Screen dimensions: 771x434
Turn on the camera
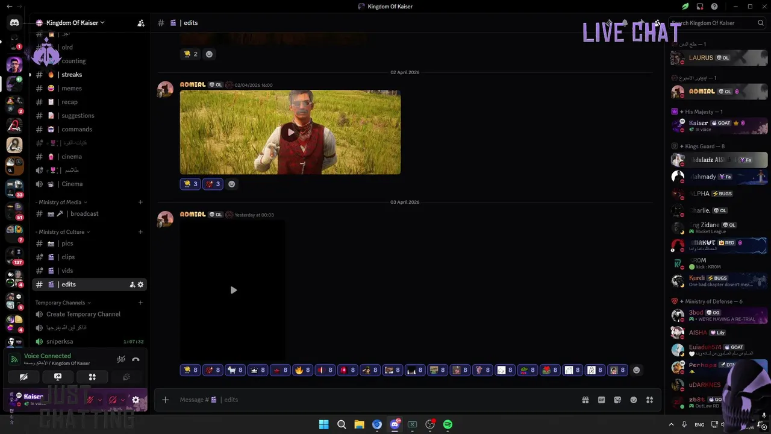pos(23,377)
